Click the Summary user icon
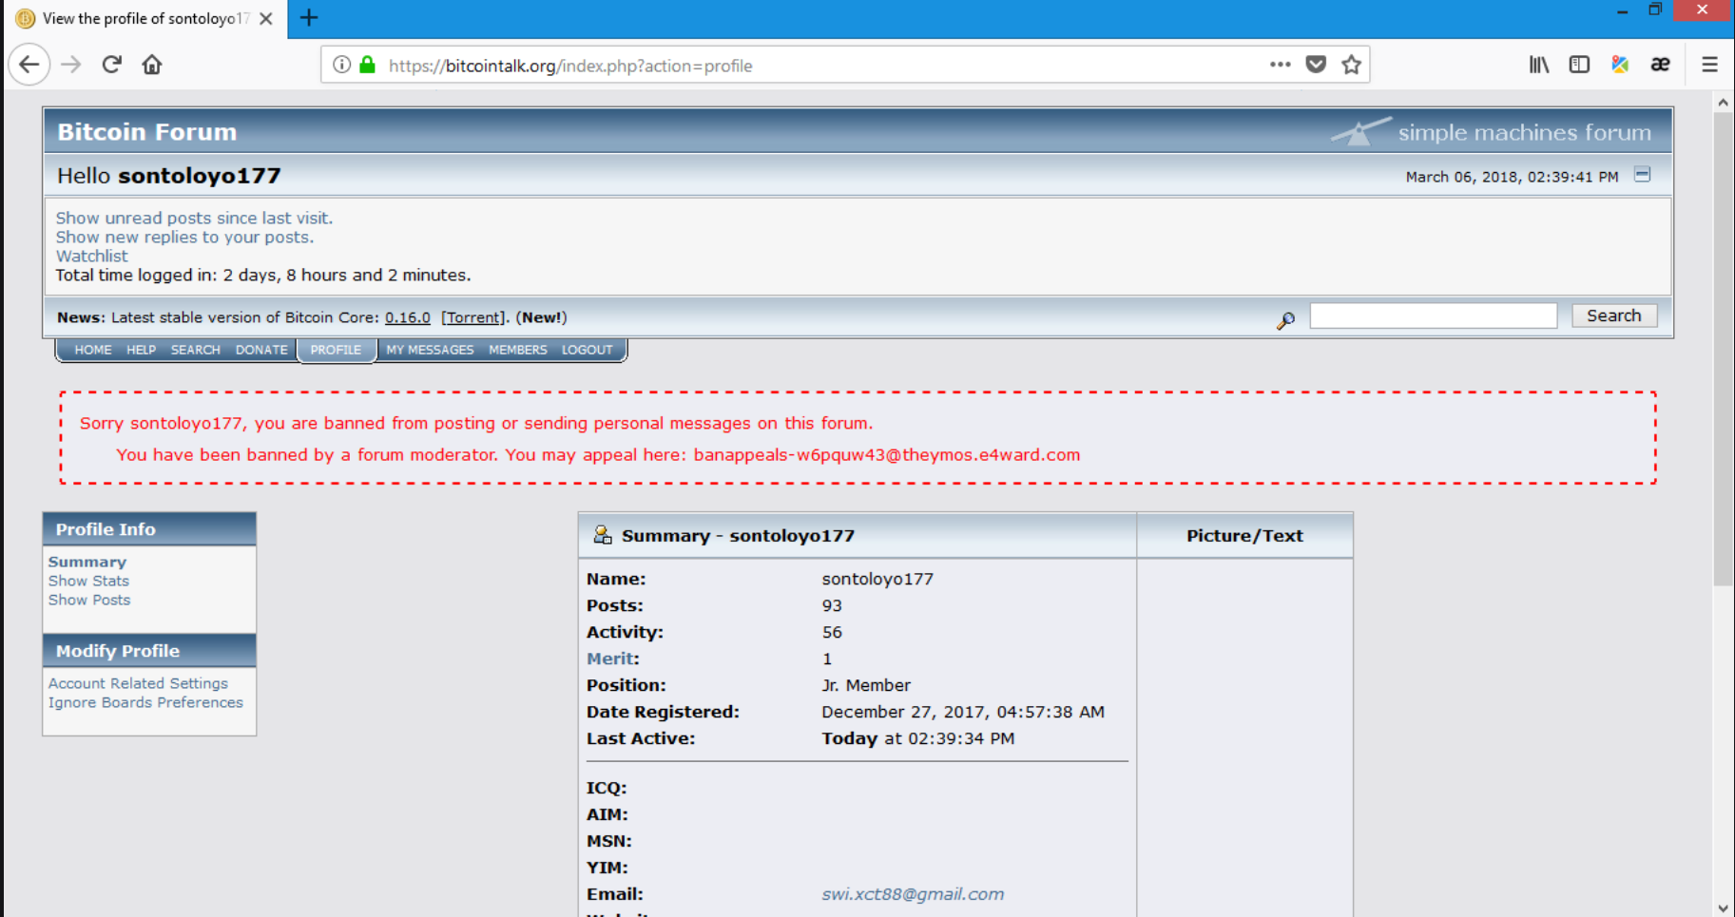 pyautogui.click(x=602, y=535)
